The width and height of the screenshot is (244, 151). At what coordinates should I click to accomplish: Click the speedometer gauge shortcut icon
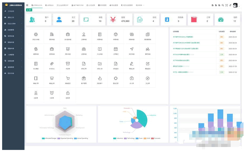pyautogui.click(x=116, y=35)
